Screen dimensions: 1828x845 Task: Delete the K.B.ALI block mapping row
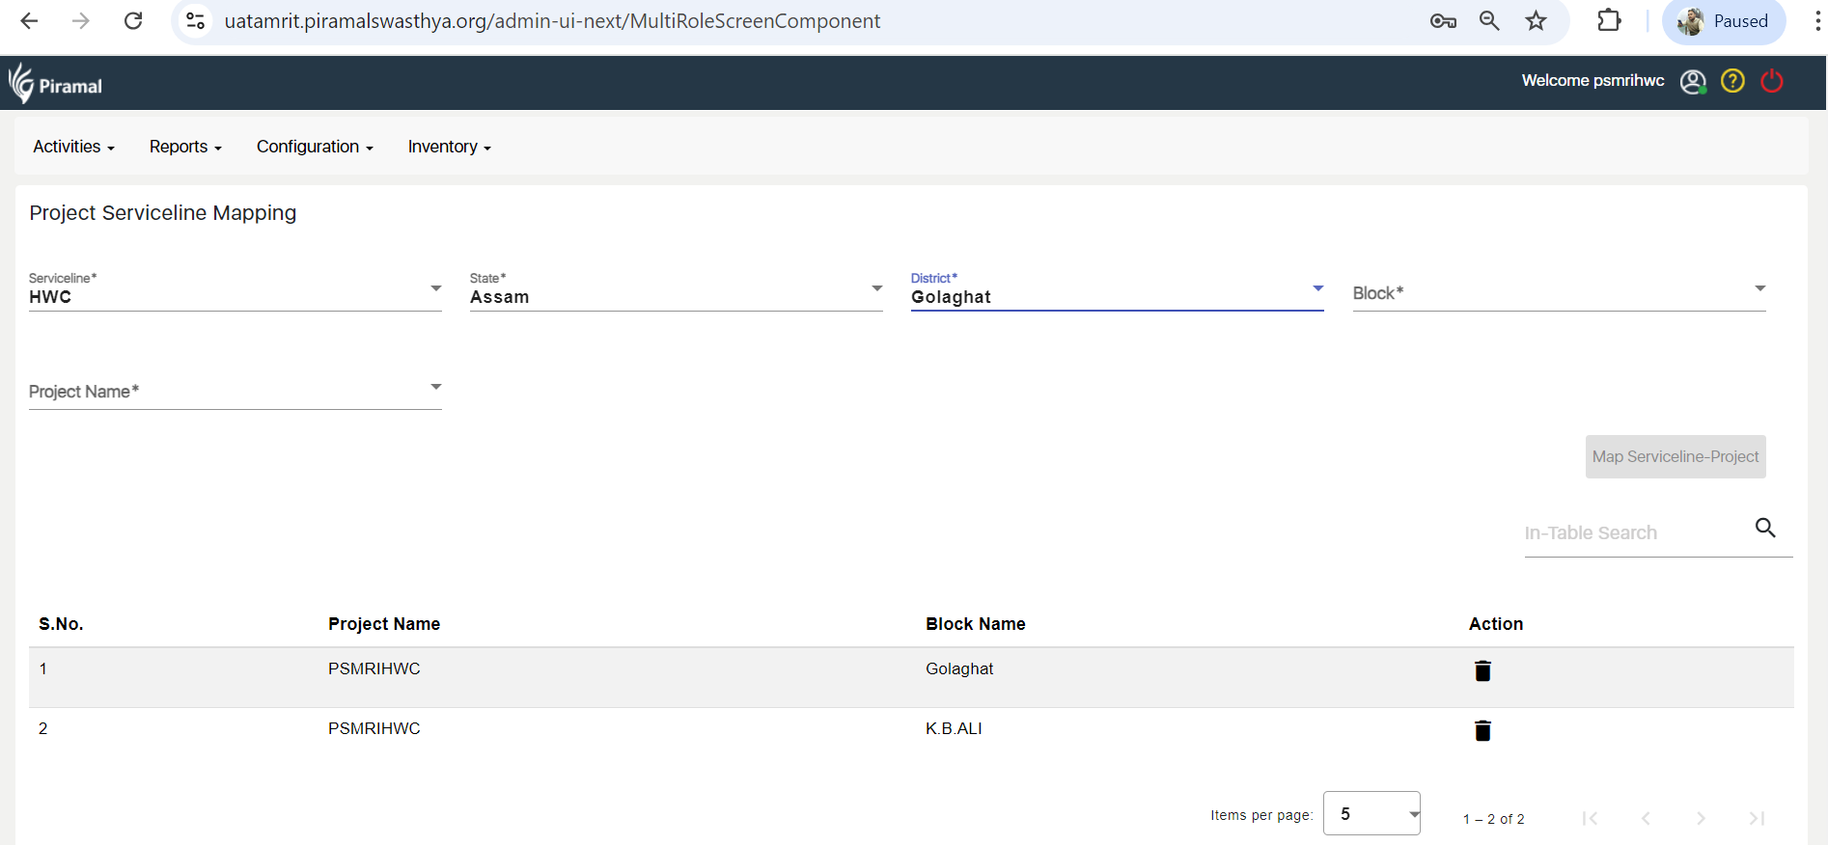coord(1482,730)
